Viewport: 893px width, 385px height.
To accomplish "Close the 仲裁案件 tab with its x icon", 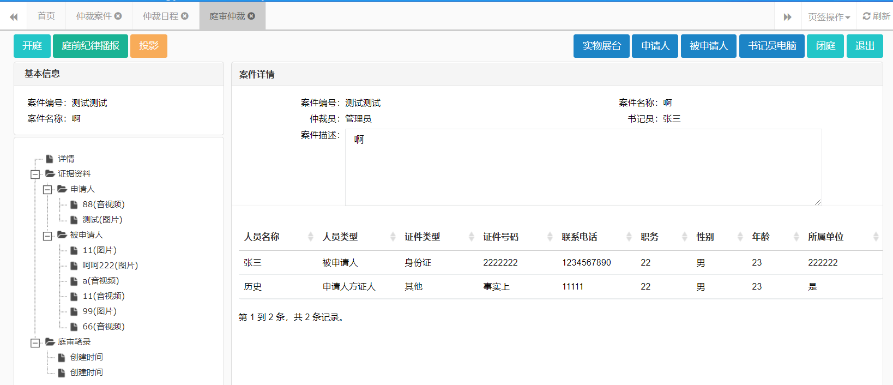I will [x=118, y=16].
